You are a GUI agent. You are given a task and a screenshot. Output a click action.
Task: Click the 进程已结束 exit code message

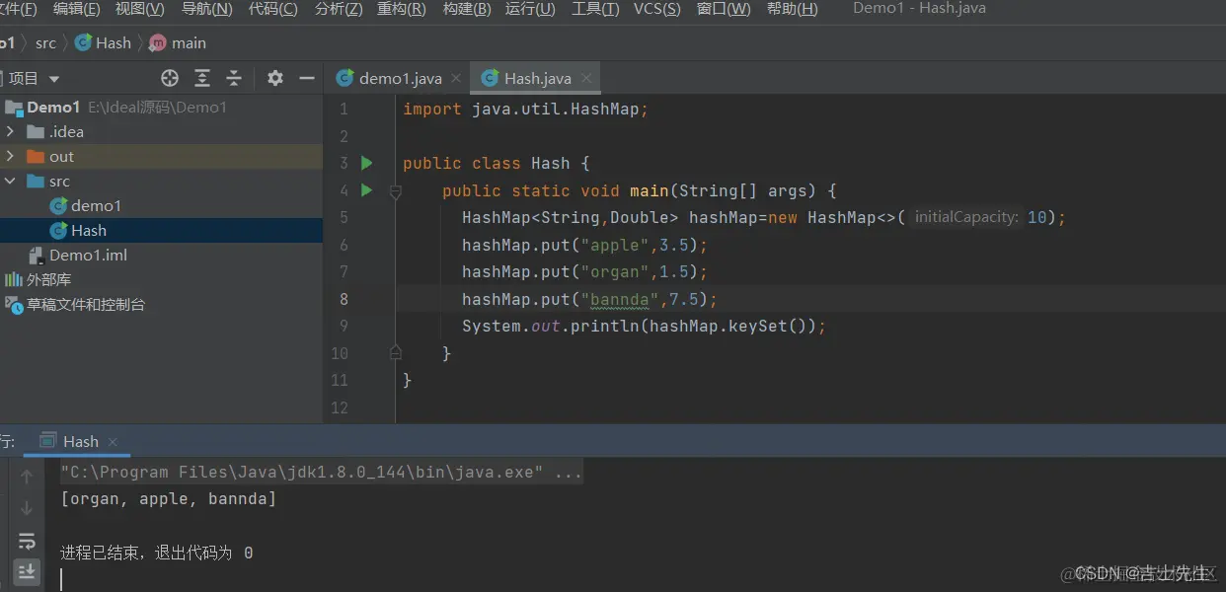[156, 554]
